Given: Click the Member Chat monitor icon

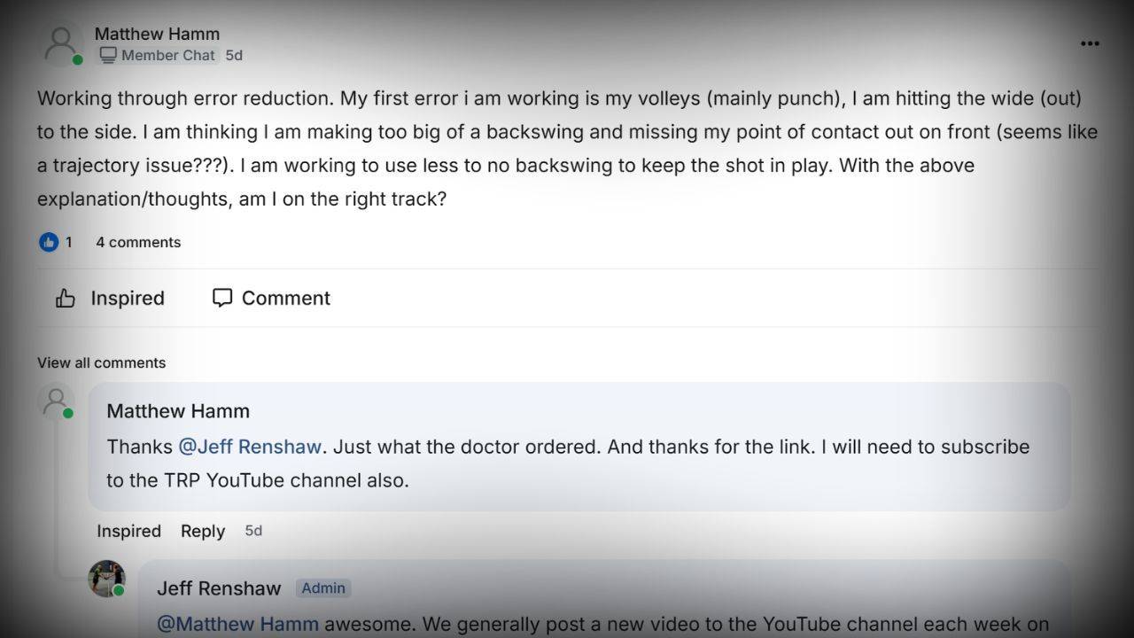Looking at the screenshot, I should [108, 55].
